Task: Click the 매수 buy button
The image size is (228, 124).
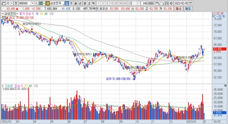Action: click(178, 9)
